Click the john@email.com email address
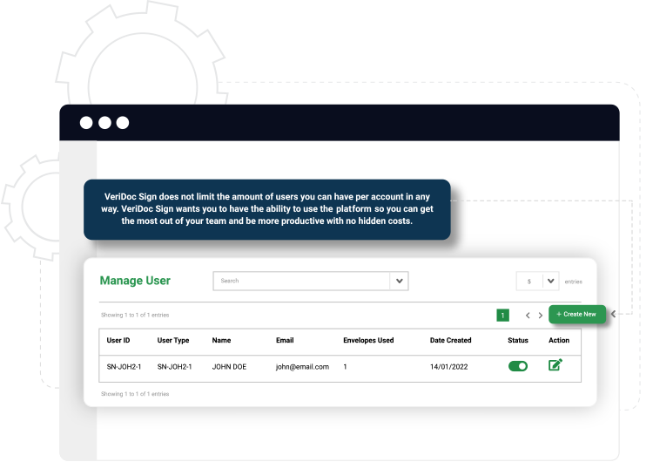The height and width of the screenshot is (462, 653). [302, 367]
